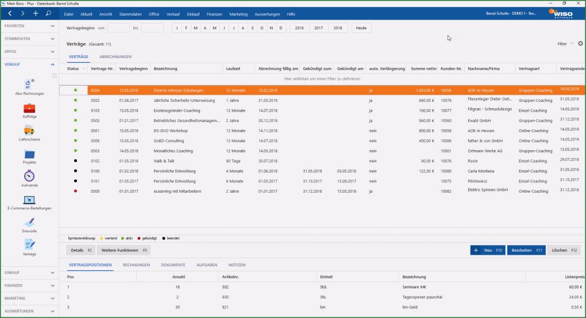Click the Neu F10 button
The height and width of the screenshot is (318, 586).
(487, 250)
